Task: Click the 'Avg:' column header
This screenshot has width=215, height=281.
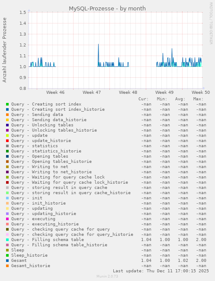Action: click(180, 99)
